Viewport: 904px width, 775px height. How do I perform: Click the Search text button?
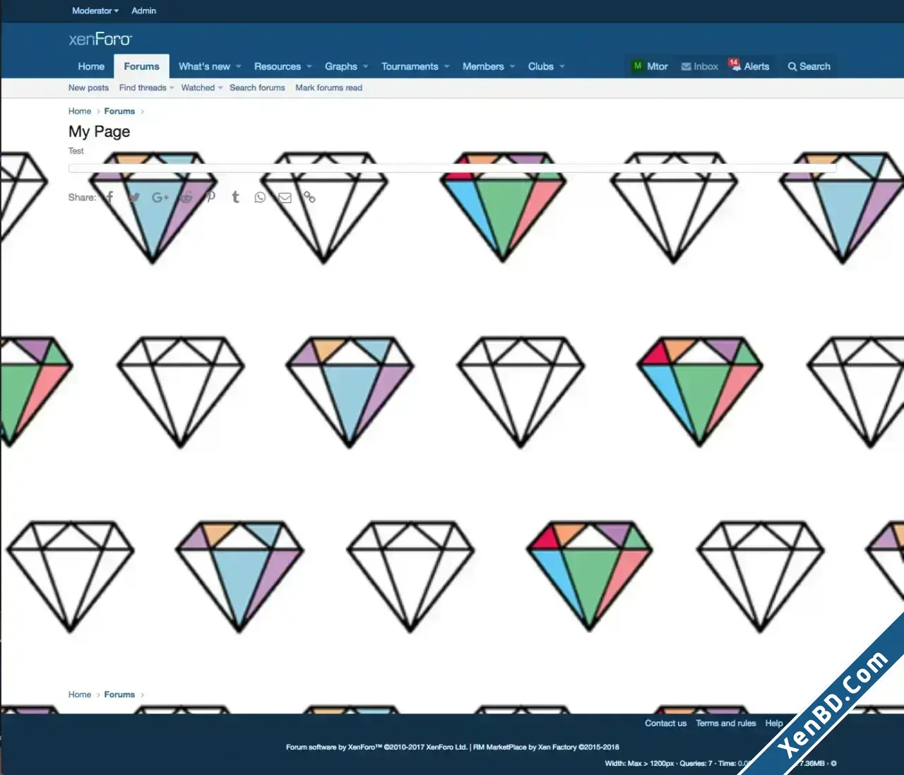(x=815, y=66)
